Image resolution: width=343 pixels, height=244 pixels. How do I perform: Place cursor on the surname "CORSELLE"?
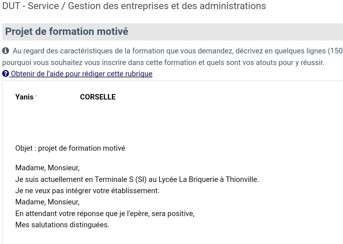click(98, 97)
